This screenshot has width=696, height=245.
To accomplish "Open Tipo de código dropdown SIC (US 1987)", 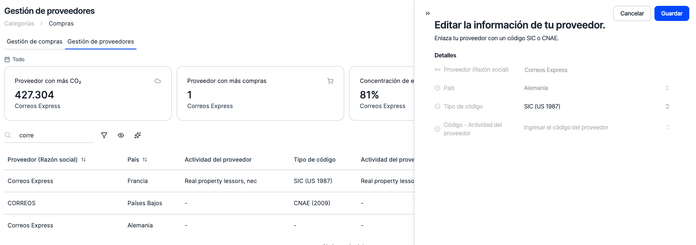I will click(597, 106).
